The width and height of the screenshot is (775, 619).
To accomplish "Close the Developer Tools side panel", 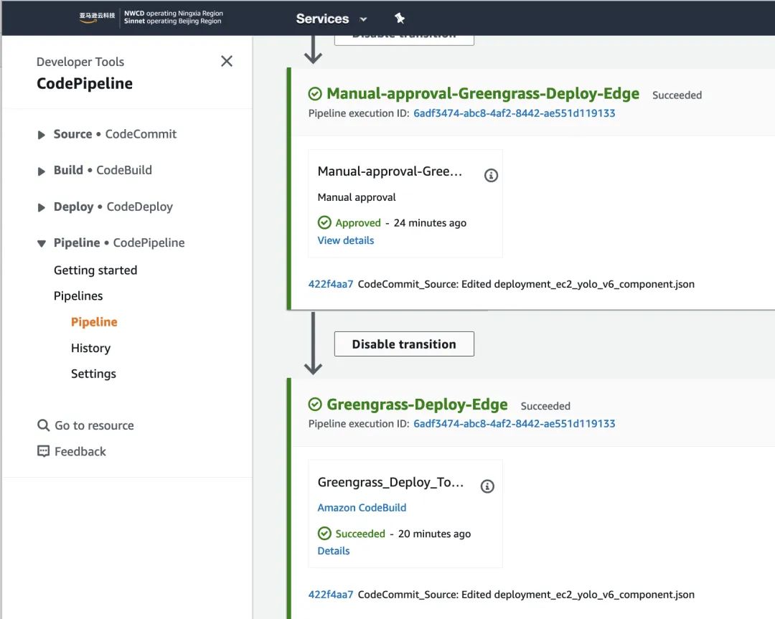I will point(227,62).
